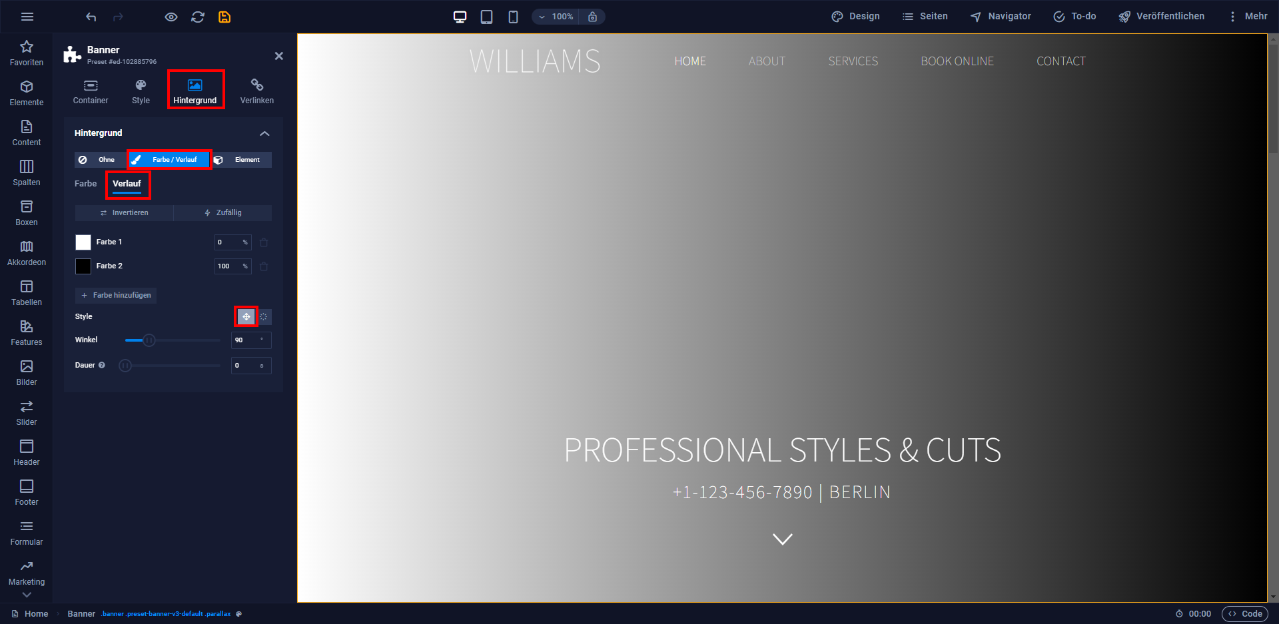Open Spalten in the sidebar
Screen dimensions: 1279x624
tap(27, 173)
